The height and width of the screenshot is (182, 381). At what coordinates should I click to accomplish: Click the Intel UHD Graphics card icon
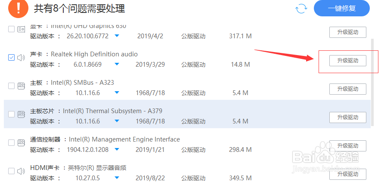[21, 29]
